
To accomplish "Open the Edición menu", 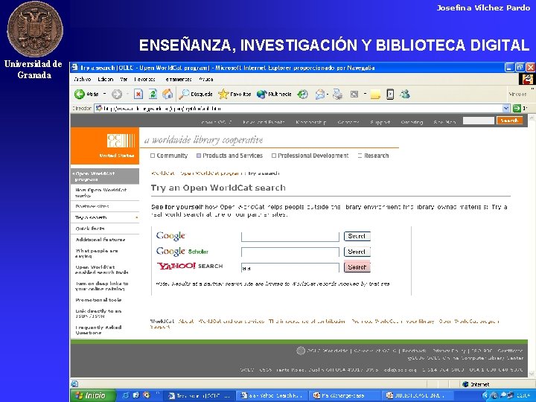I will [x=105, y=80].
